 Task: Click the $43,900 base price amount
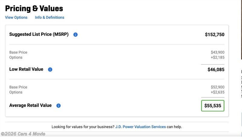(217, 52)
